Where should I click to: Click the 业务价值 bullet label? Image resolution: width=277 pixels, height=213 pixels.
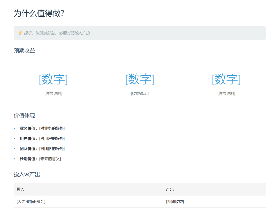point(28,128)
